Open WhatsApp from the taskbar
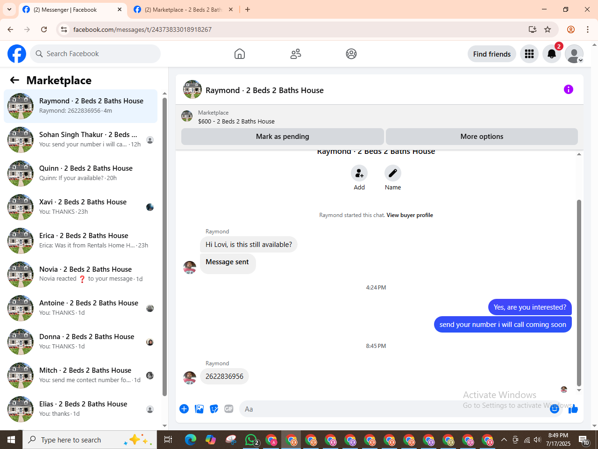Viewport: 598px width, 449px height. coord(251,440)
